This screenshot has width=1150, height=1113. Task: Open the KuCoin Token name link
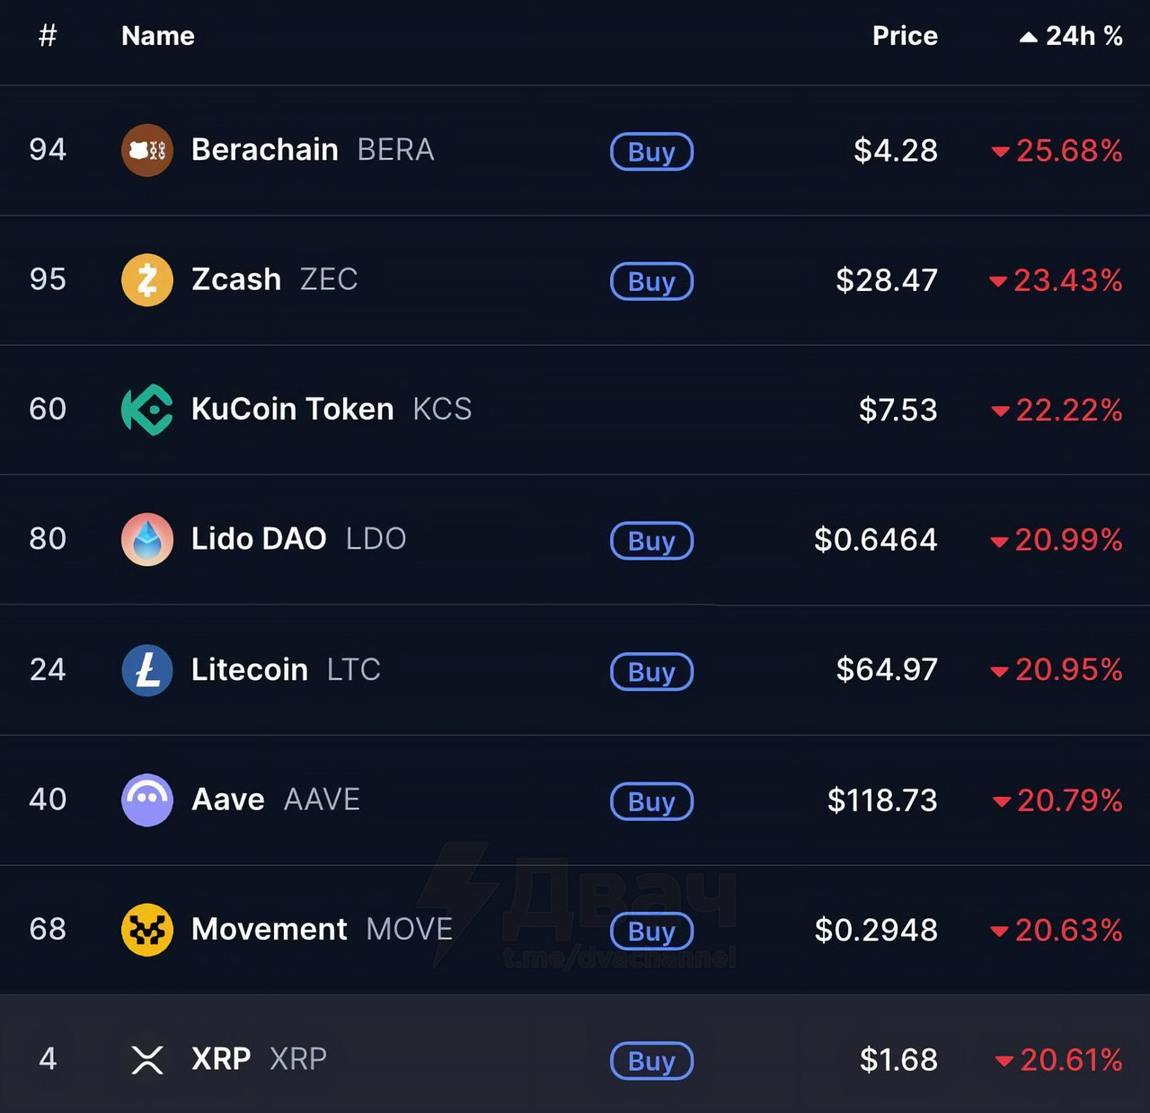293,410
